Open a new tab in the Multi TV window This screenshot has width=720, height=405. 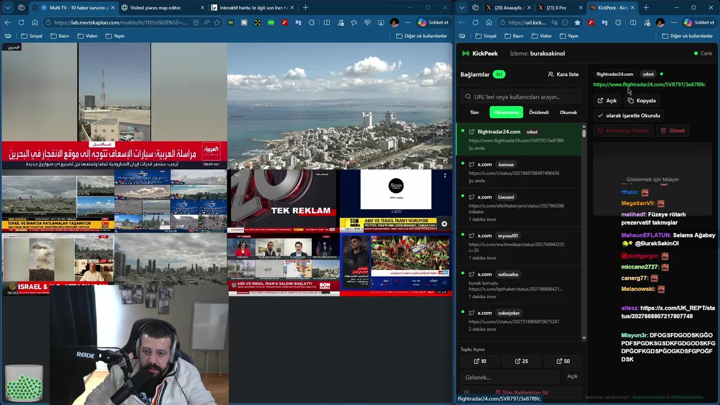[x=305, y=7]
